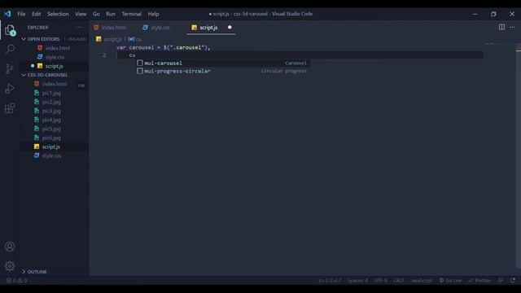This screenshot has height=293, width=521.
Task: Open the Search view icon
Action: 10,50
